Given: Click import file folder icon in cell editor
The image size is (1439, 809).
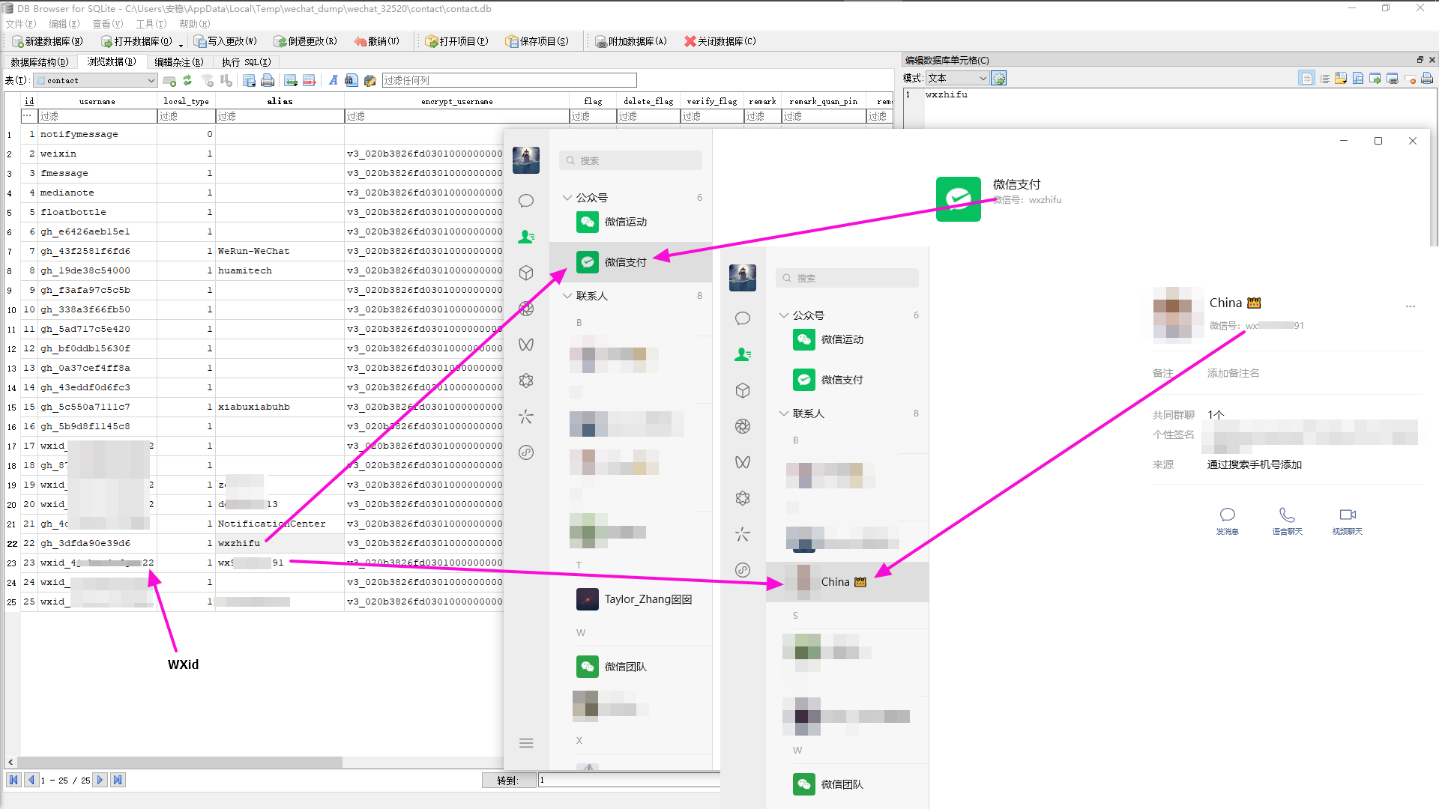Looking at the screenshot, I should (1341, 78).
